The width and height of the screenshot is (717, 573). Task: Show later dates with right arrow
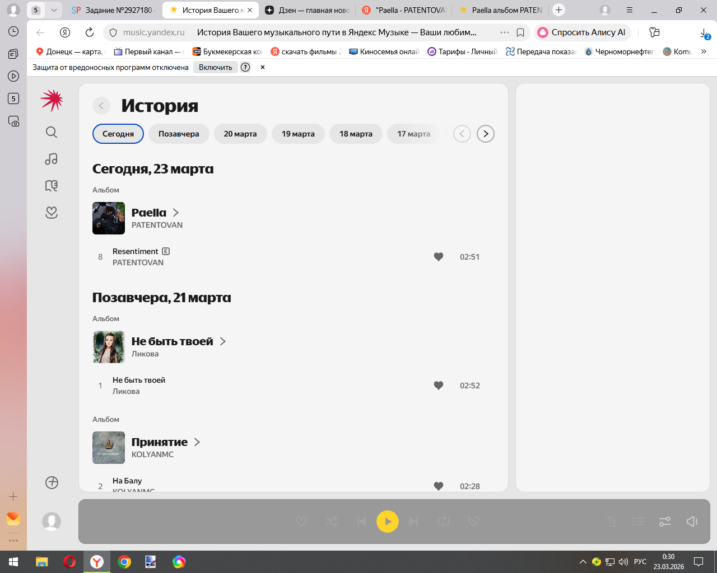coord(486,134)
